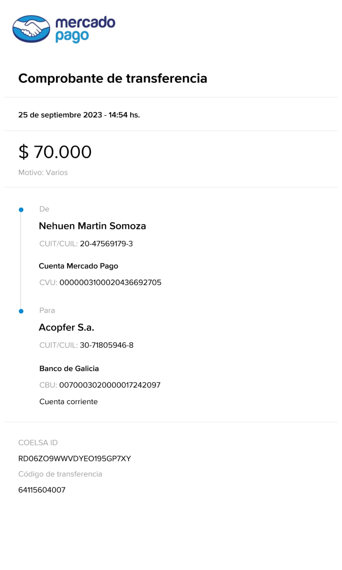Select sender CUIT 20-47569179-3
Image resolution: width=342 pixels, height=570 pixels.
coord(106,244)
